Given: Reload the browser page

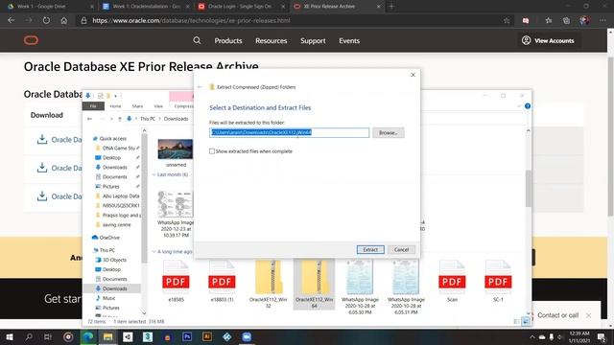Looking at the screenshot, I should [46, 20].
